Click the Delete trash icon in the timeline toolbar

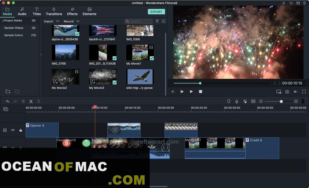coord(23,101)
